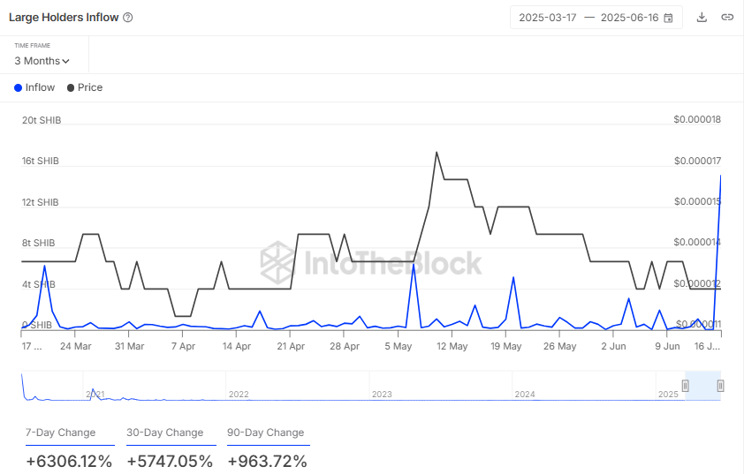The width and height of the screenshot is (744, 474).
Task: Click the Large Holders Inflow title
Action: point(63,18)
